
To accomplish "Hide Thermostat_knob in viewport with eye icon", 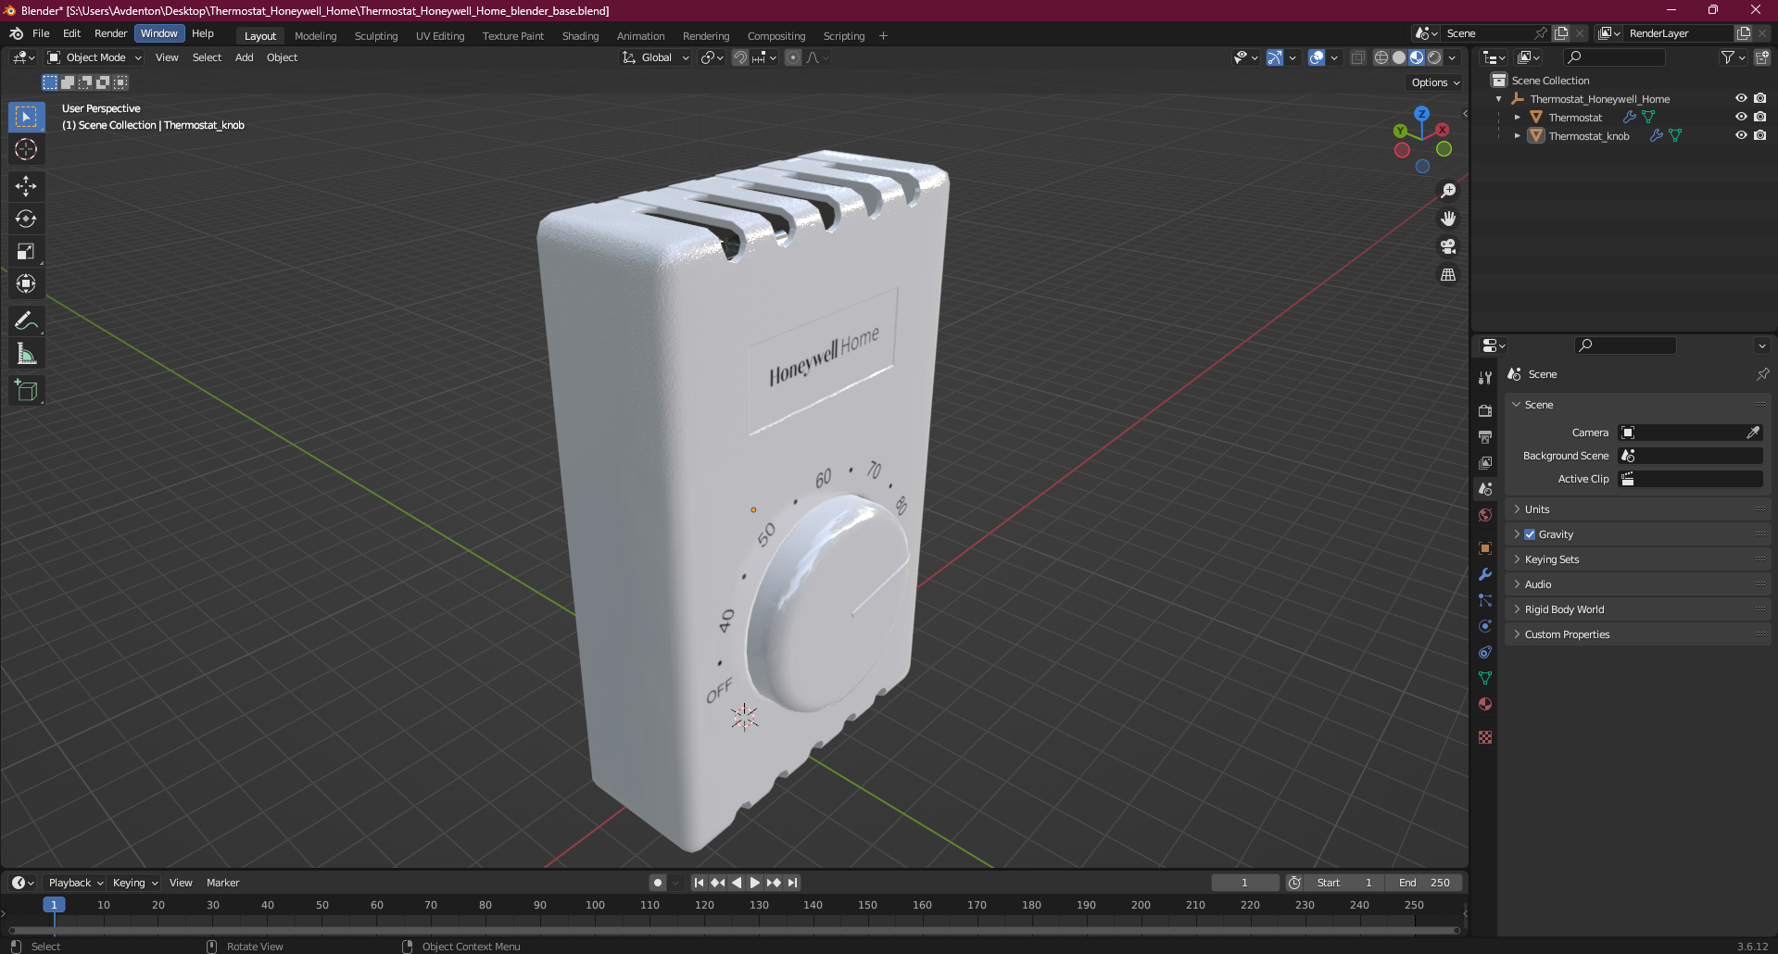I will click(x=1741, y=135).
